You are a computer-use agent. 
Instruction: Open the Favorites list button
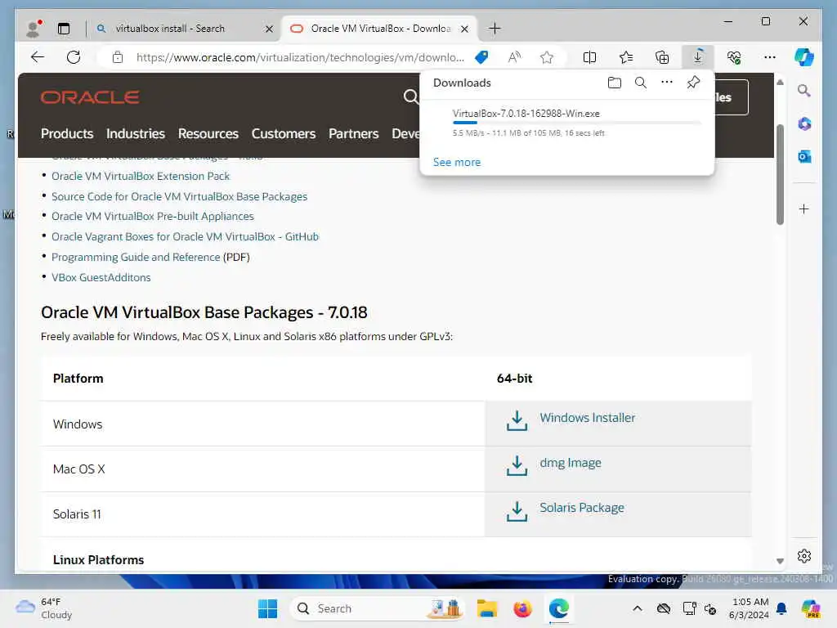click(x=626, y=57)
